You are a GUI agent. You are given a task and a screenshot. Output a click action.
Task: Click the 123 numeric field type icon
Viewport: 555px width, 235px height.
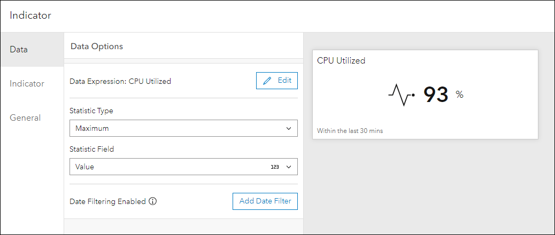tap(275, 167)
